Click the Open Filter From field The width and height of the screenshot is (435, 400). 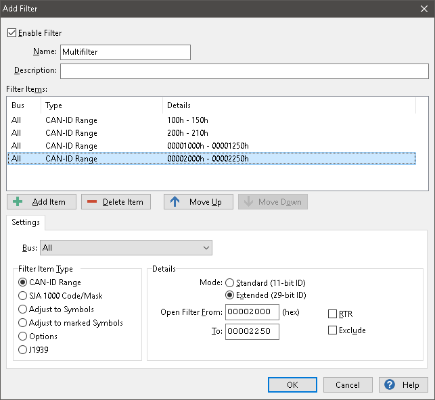point(252,312)
